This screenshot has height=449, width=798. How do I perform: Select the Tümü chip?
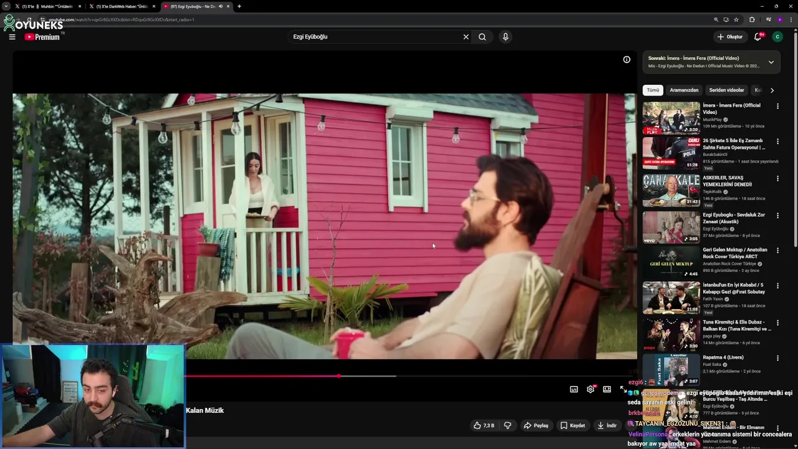point(653,90)
